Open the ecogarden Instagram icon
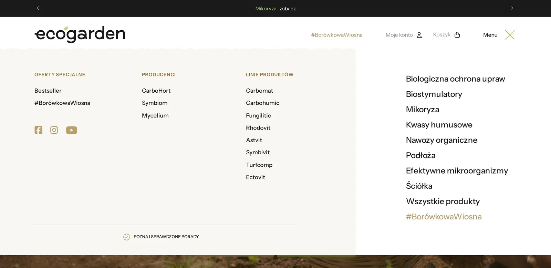This screenshot has height=268, width=551. [54, 130]
